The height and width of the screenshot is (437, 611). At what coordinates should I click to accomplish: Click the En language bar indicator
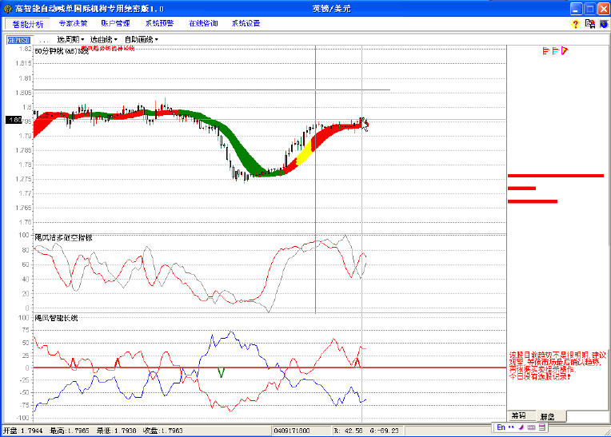tap(501, 427)
